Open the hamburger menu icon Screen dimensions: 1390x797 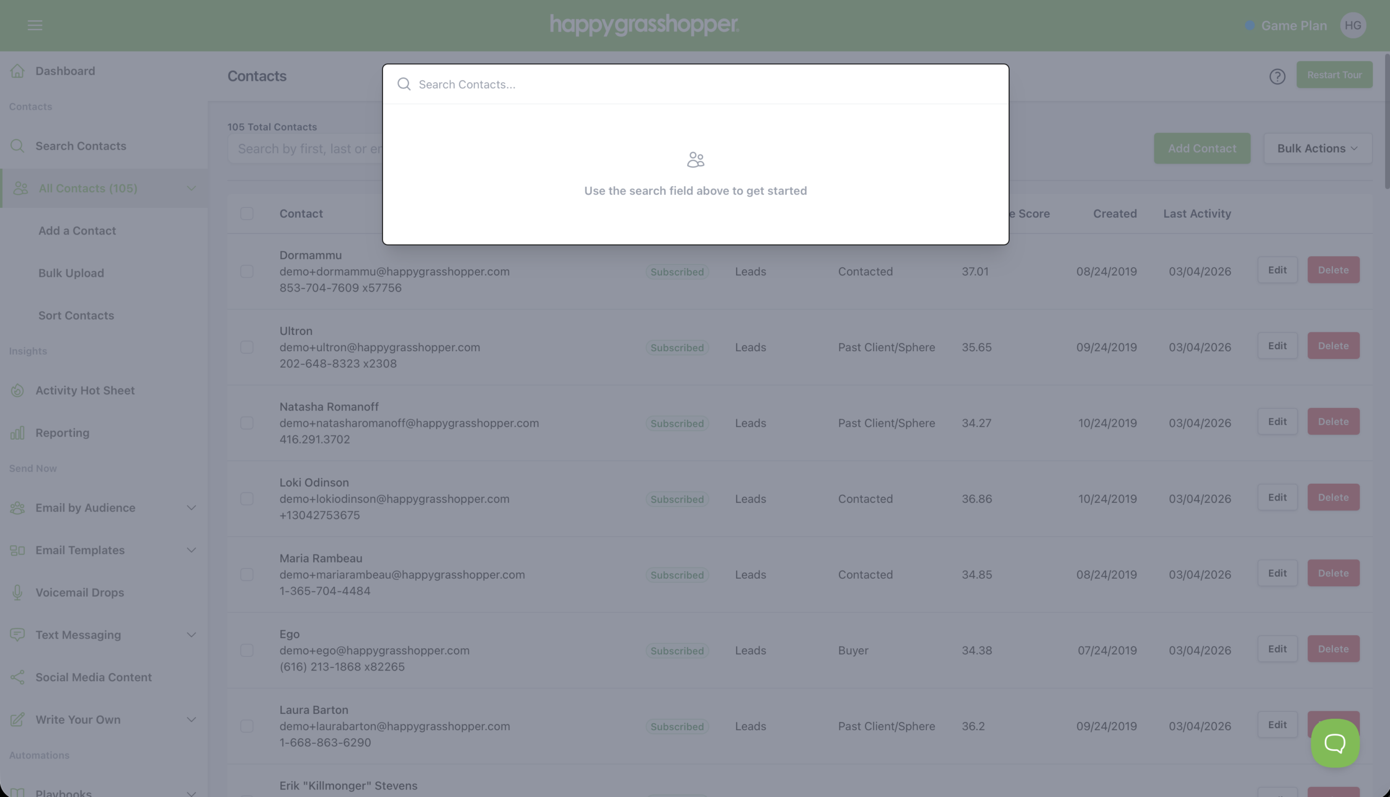35,25
